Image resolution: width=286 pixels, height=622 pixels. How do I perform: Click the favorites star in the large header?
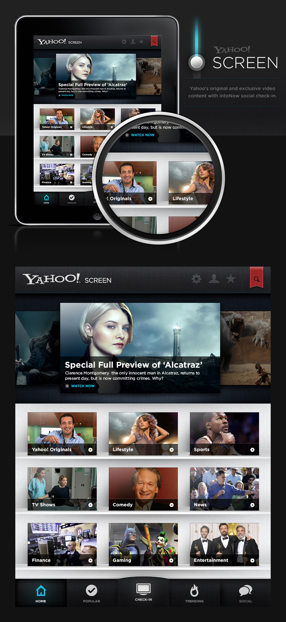[230, 279]
